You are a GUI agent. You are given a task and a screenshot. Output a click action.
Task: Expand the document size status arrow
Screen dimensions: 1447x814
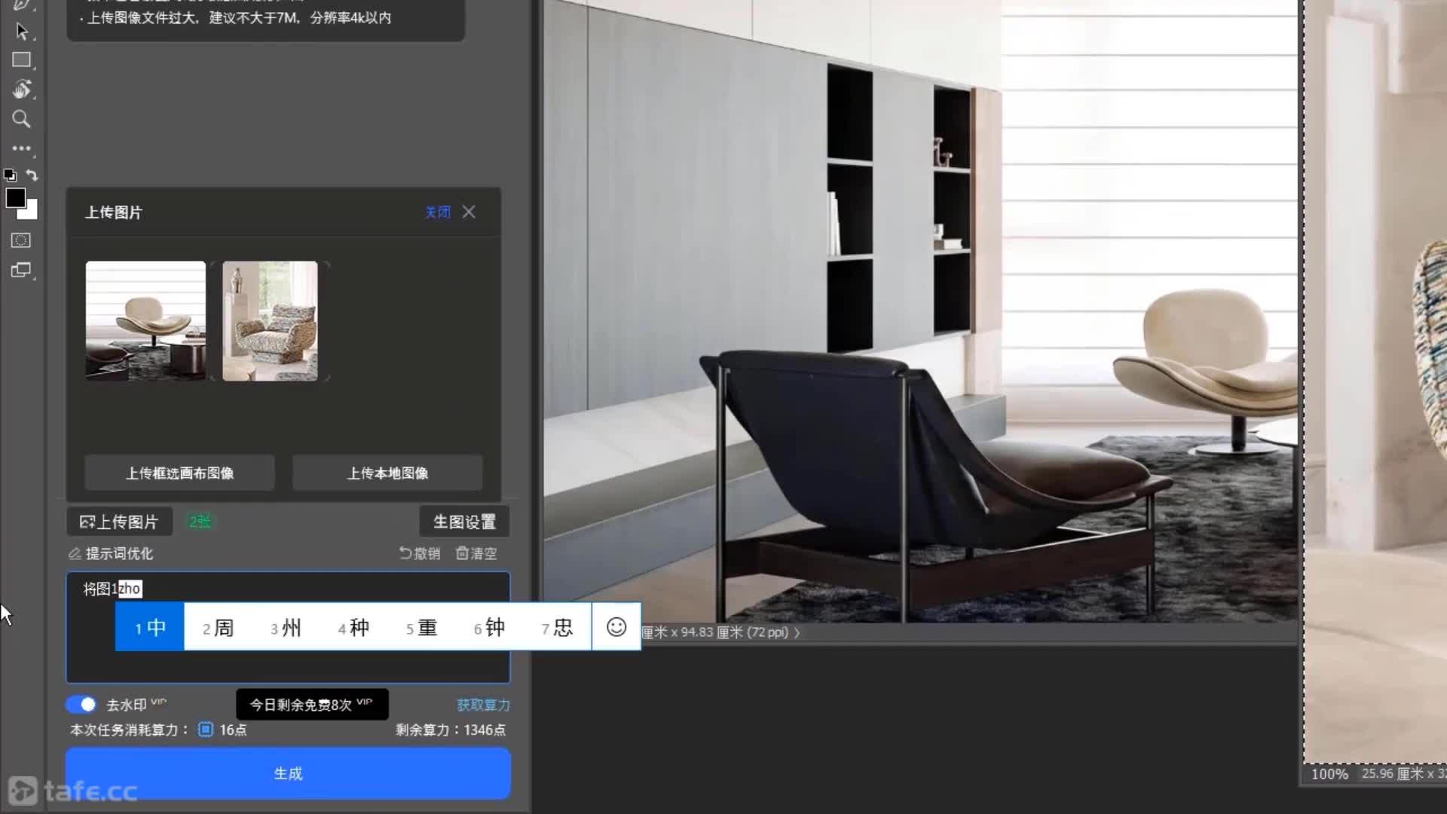797,632
